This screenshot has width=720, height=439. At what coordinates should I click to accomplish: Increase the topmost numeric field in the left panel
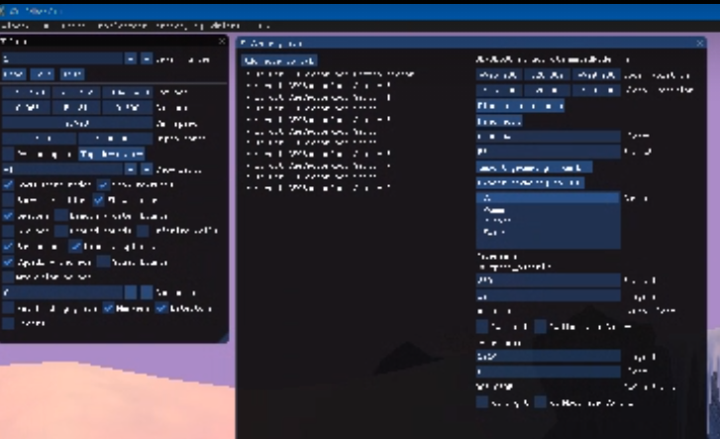147,58
